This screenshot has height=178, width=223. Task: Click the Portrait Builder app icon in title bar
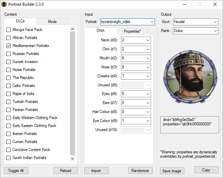tap(4, 4)
